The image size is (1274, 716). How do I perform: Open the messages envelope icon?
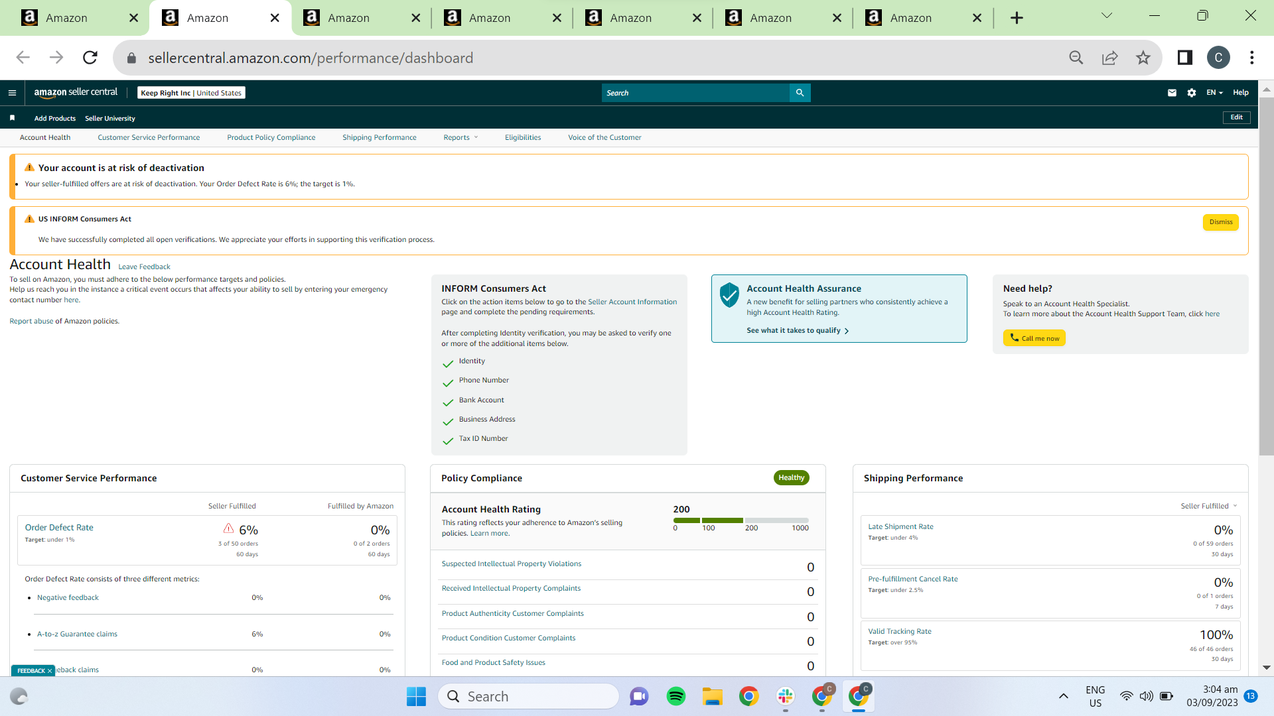click(x=1172, y=93)
